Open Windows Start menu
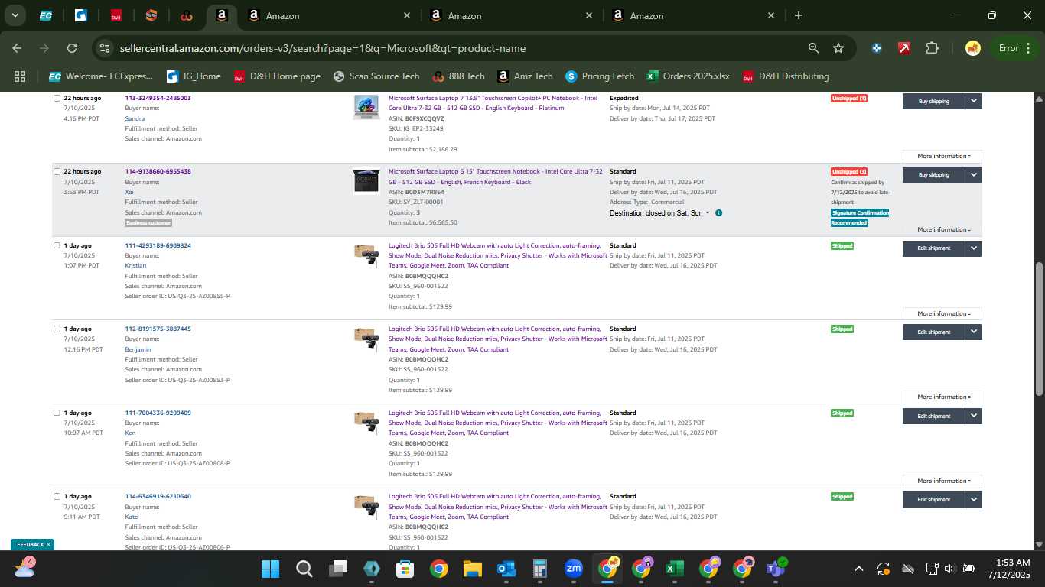1045x587 pixels. pos(270,569)
